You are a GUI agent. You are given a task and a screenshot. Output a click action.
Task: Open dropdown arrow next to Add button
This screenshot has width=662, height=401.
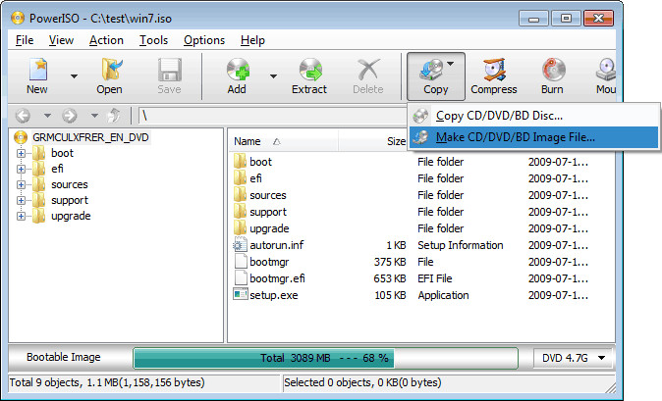point(273,75)
